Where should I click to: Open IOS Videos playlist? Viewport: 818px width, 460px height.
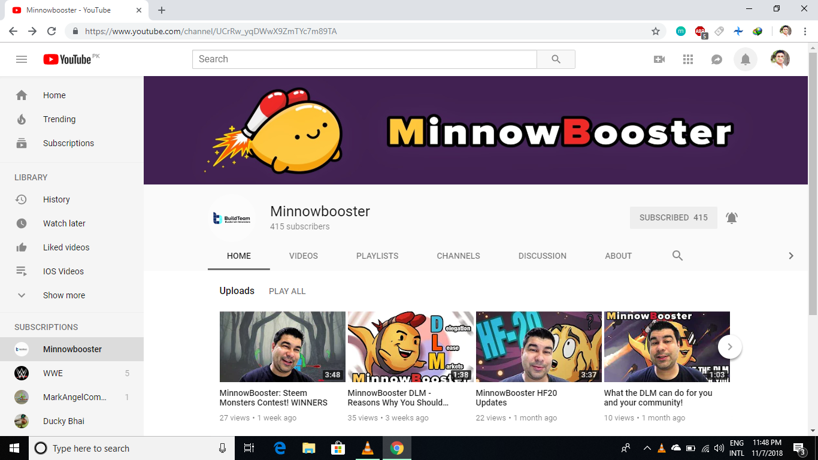click(72, 271)
